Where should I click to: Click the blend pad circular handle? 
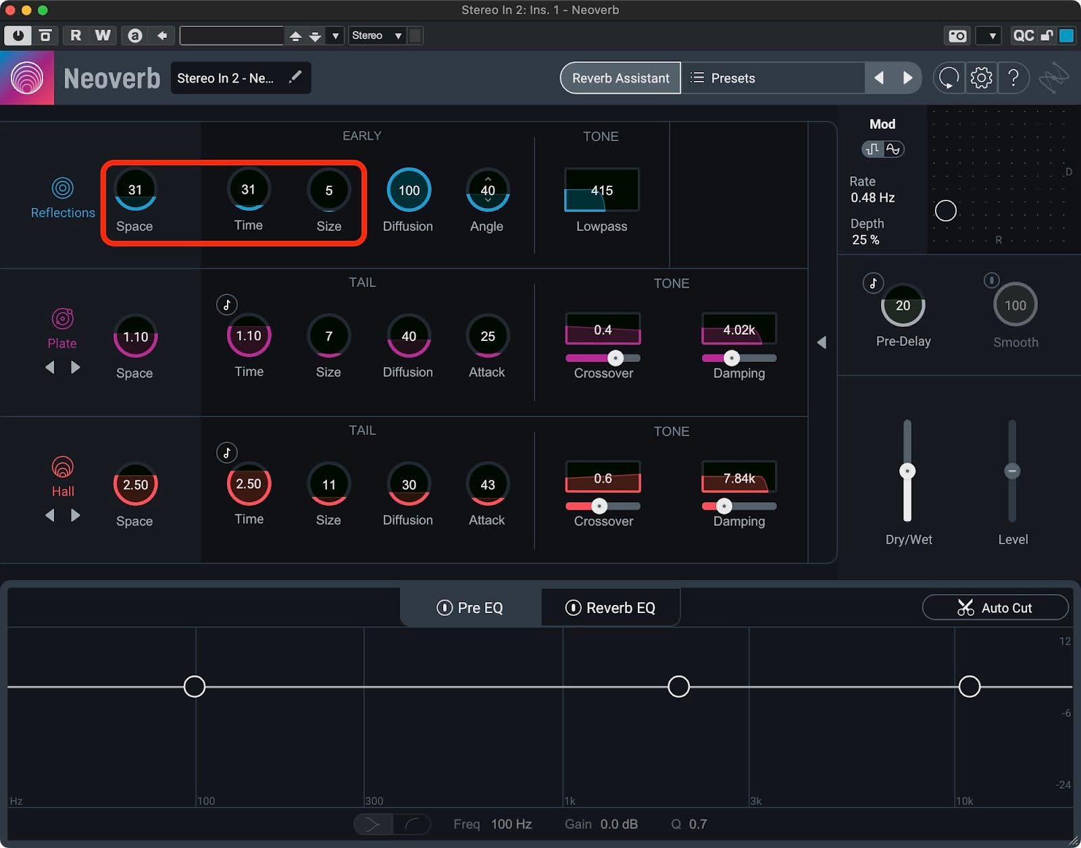(x=945, y=211)
